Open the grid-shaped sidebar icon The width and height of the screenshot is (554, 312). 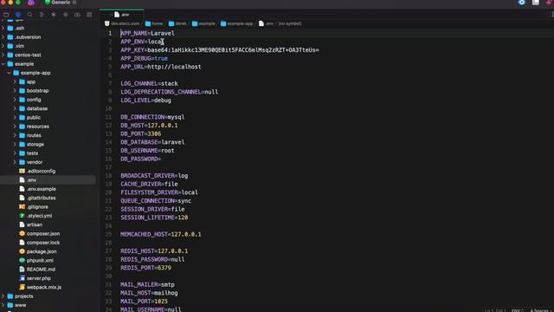[89, 15]
